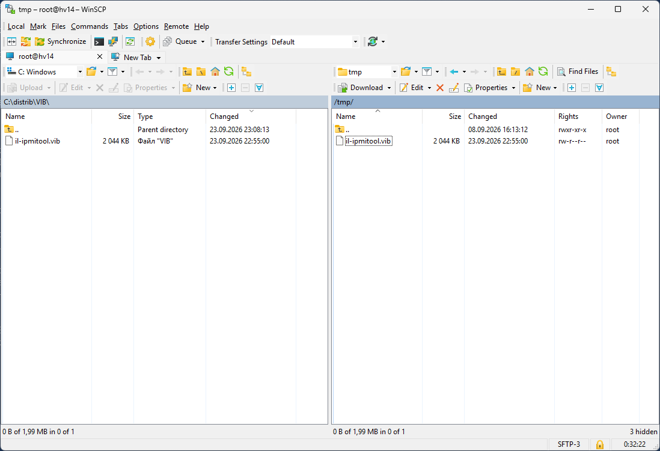
Task: Click the remote panel filter icon
Action: tap(427, 71)
